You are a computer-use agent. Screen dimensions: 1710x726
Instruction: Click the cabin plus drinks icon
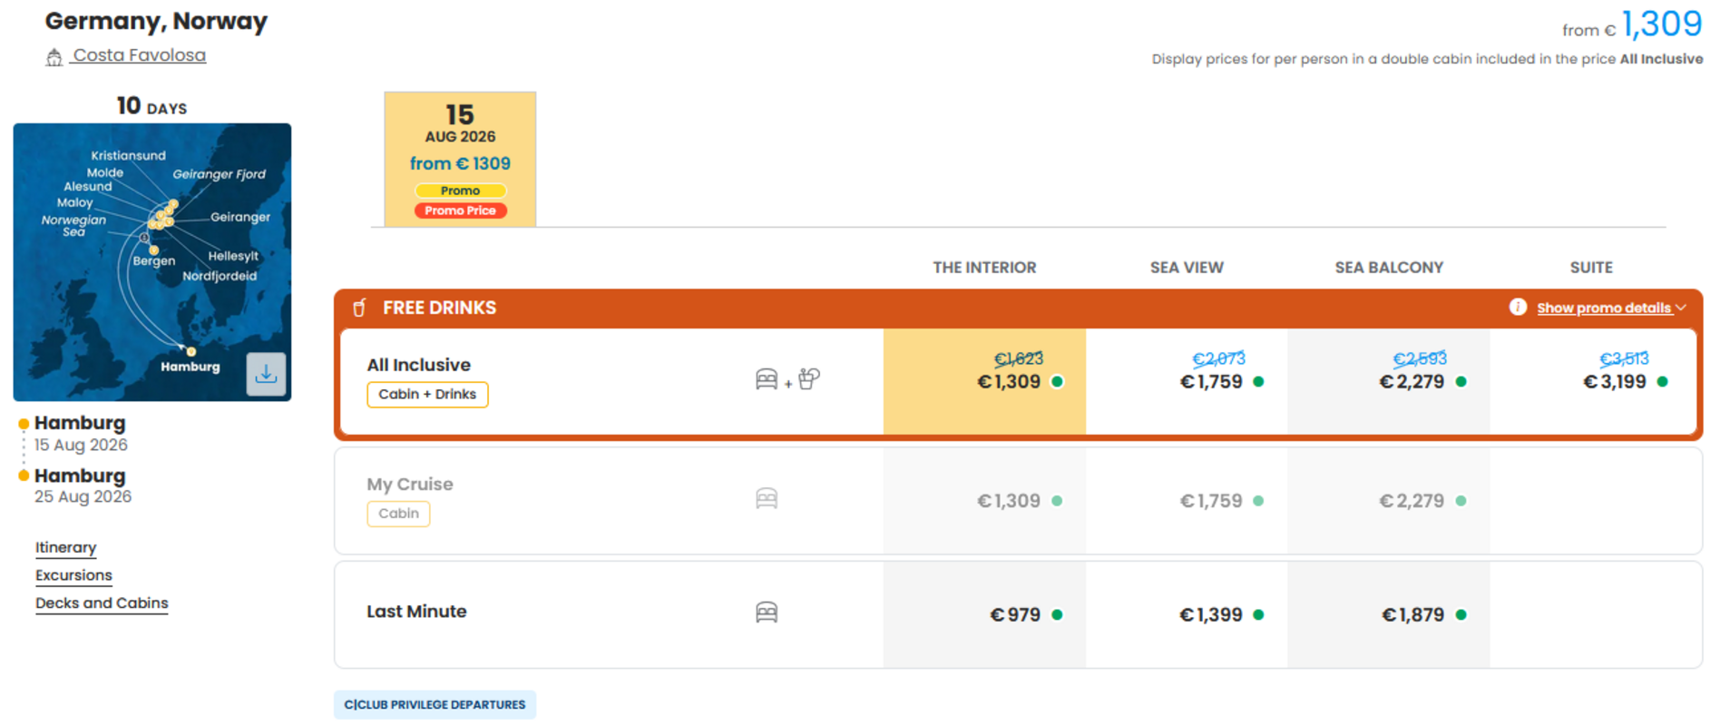[x=787, y=379]
